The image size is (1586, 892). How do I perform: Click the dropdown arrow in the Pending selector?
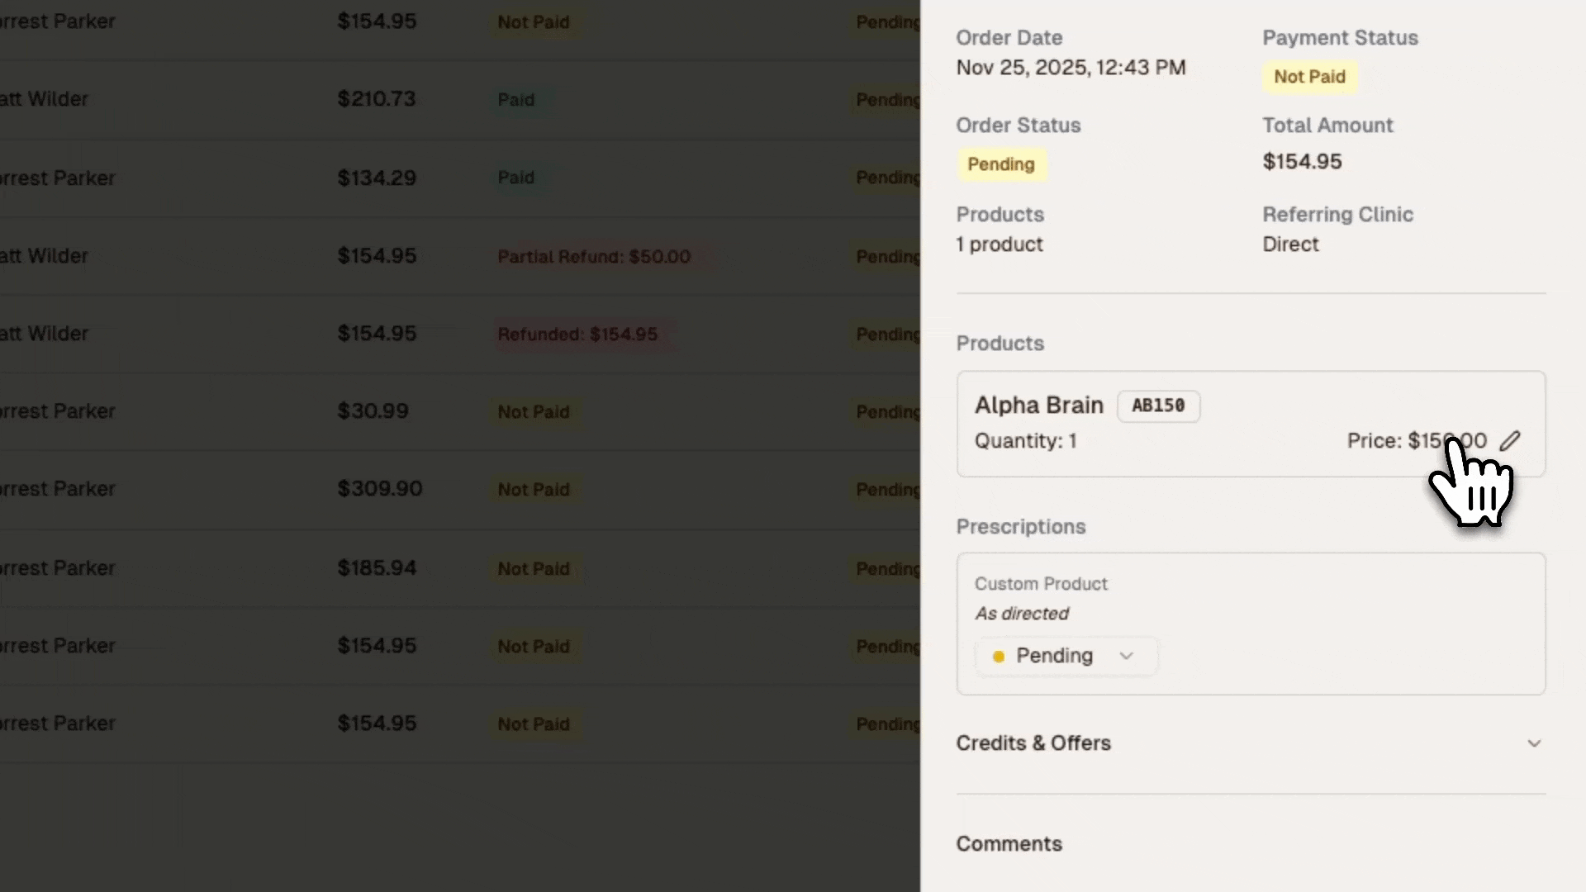[1126, 656]
